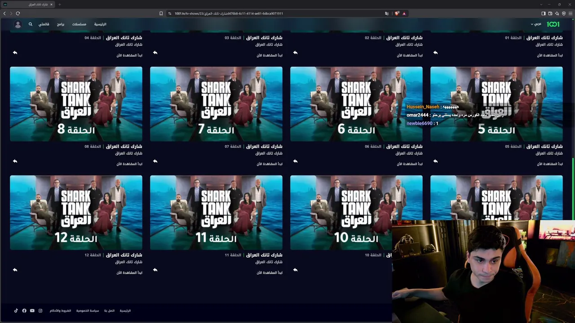The image size is (575, 323).
Task: Click the الحلقة 10 label under the thumbnail
Action: [x=373, y=255]
